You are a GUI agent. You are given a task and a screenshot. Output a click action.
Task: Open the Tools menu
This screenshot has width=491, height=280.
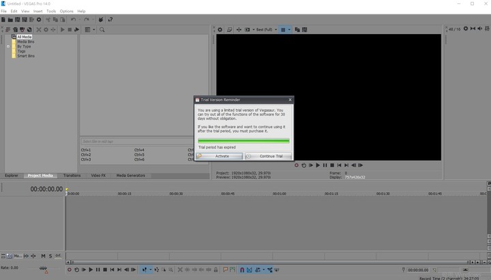(x=51, y=11)
